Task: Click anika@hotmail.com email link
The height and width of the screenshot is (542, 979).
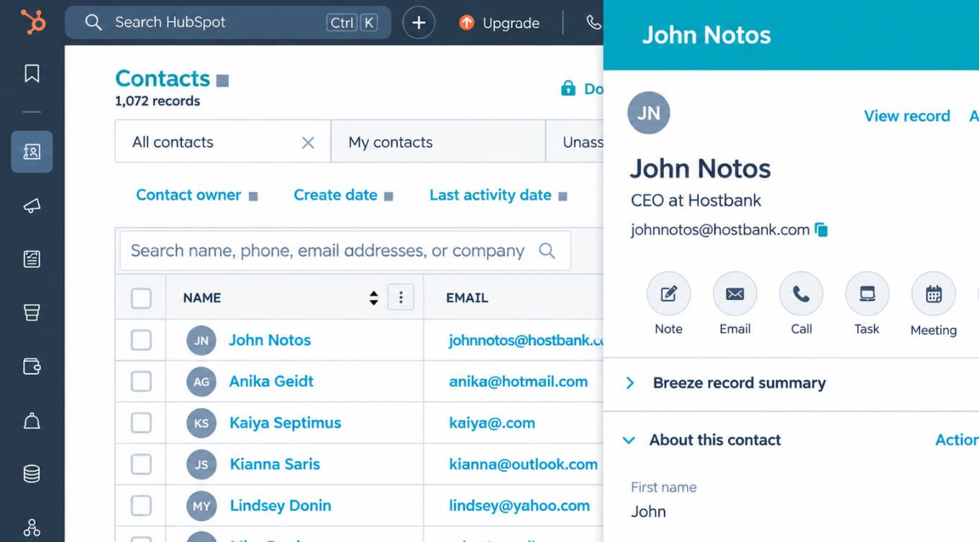Action: pos(518,382)
